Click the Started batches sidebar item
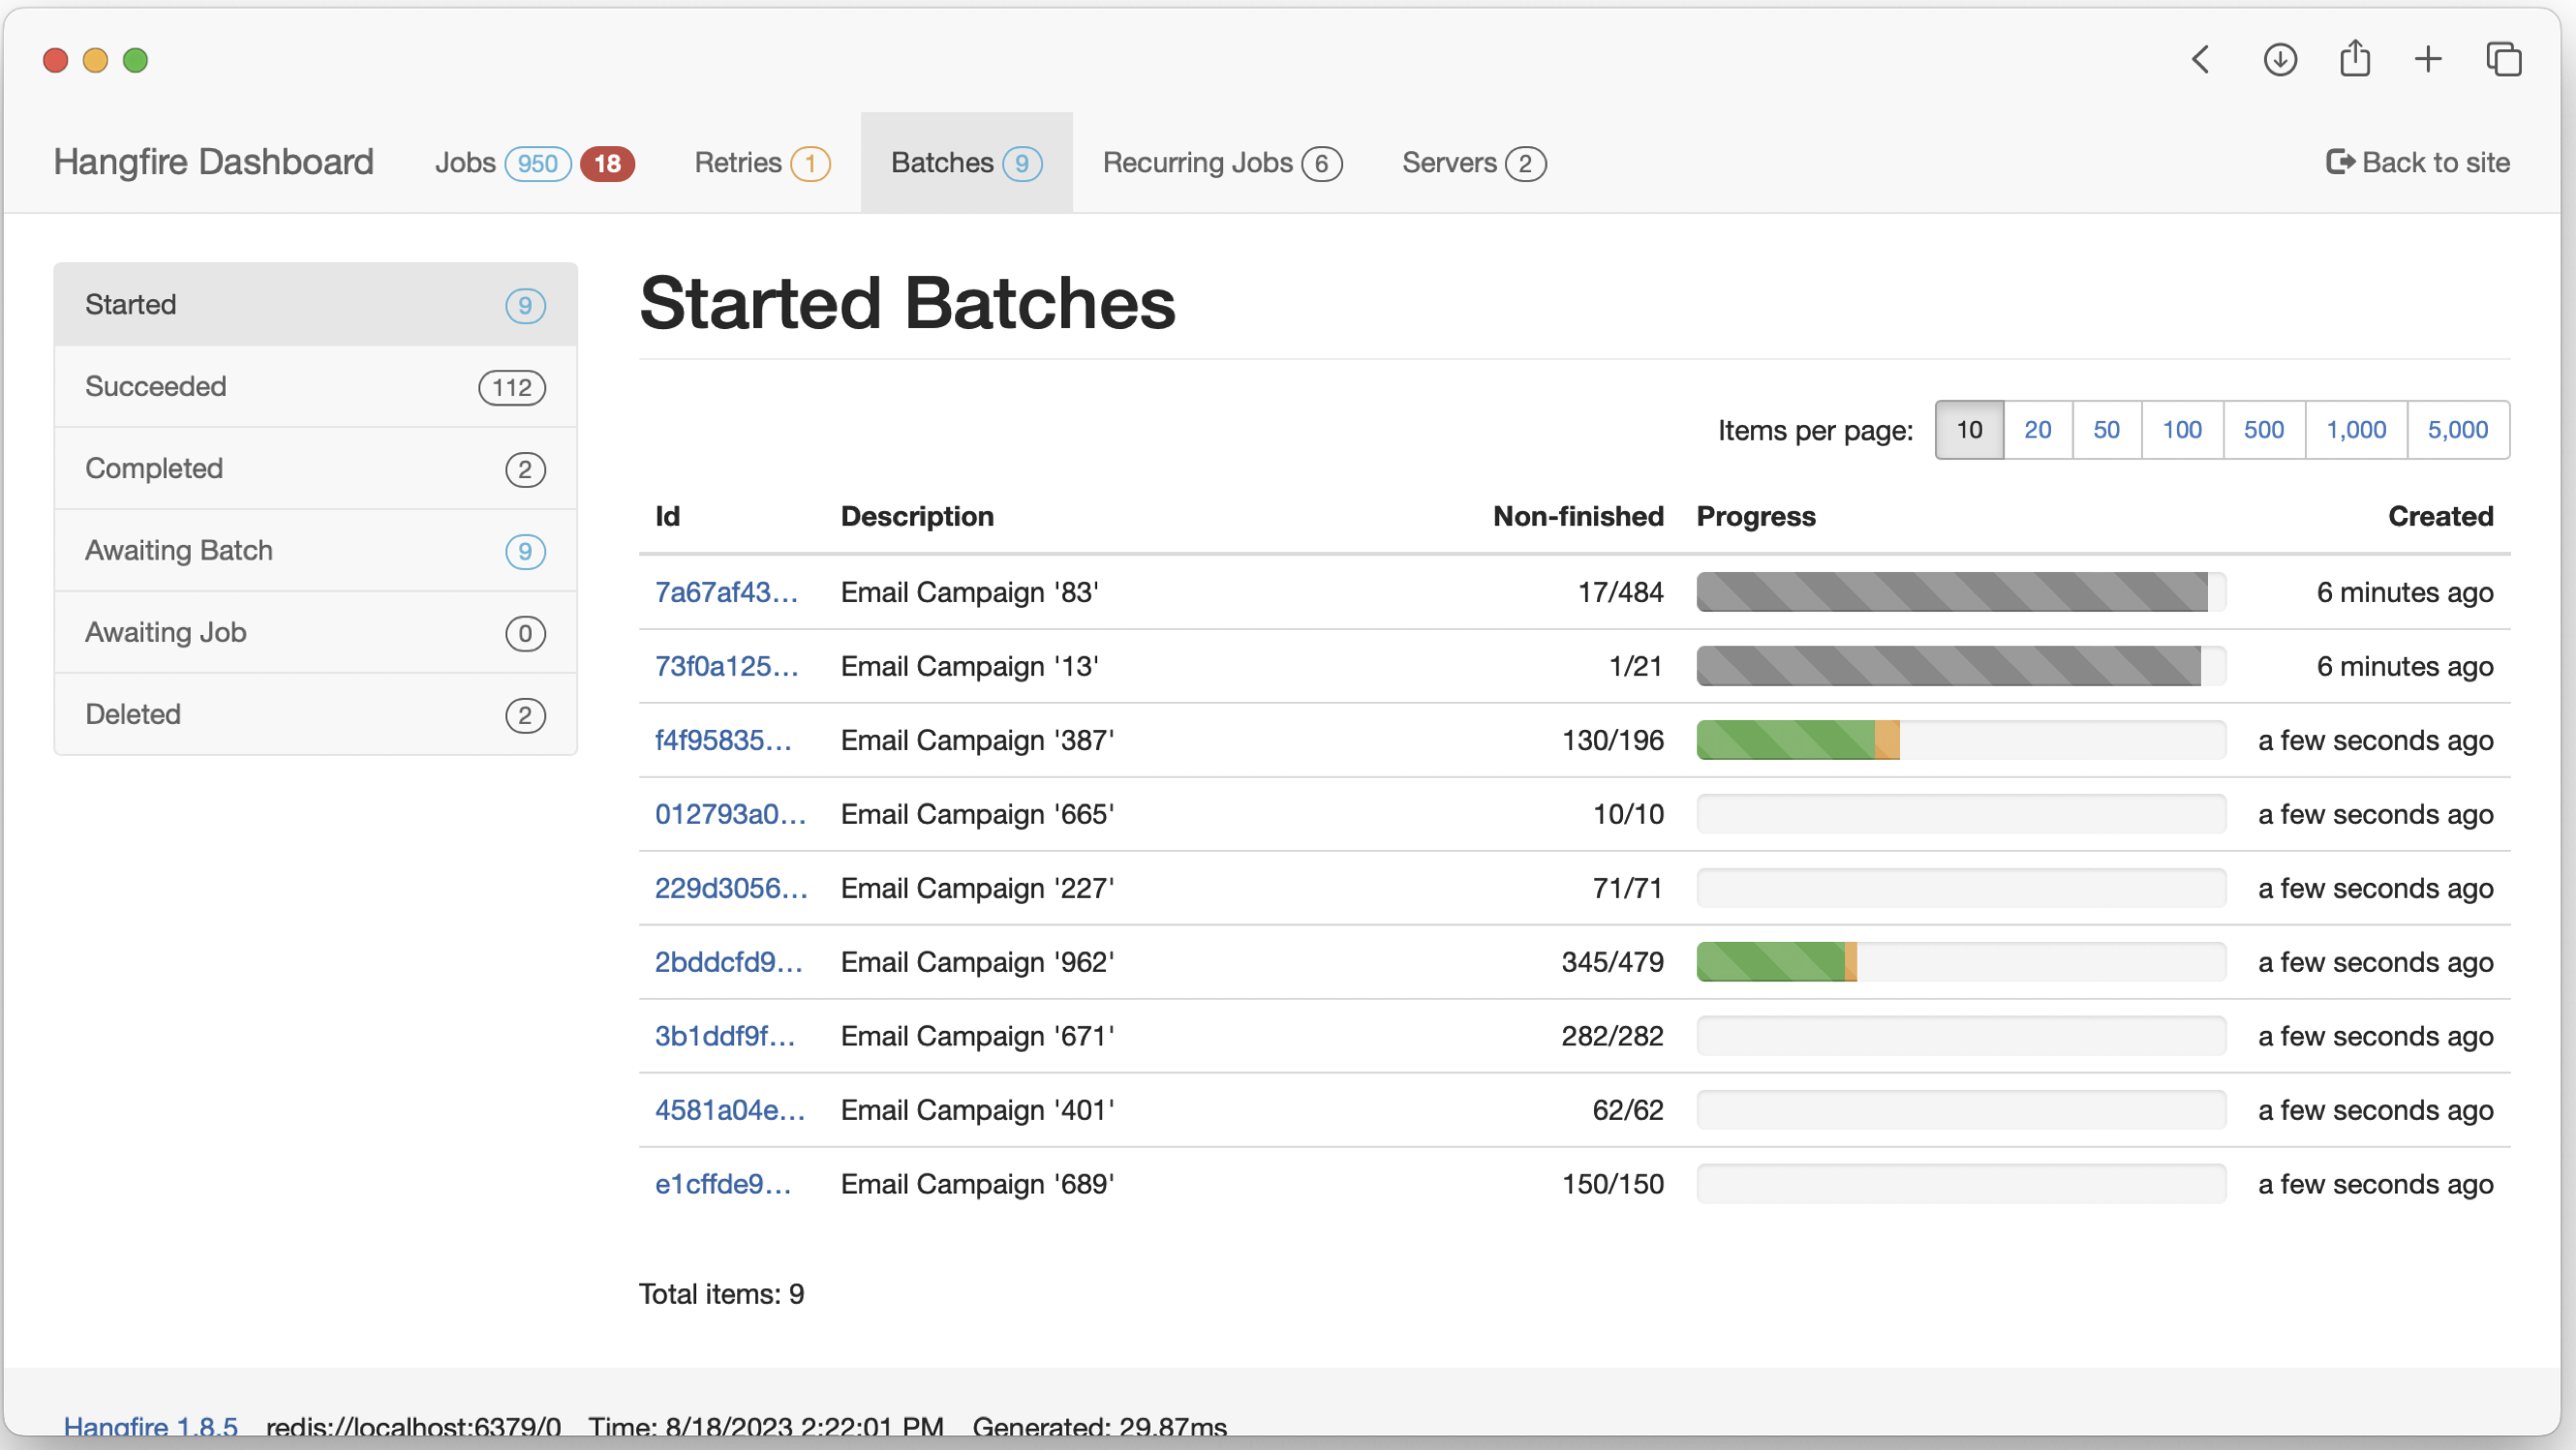2576x1450 pixels. [317, 304]
